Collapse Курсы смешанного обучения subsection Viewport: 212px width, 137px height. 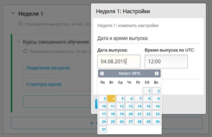19,42
